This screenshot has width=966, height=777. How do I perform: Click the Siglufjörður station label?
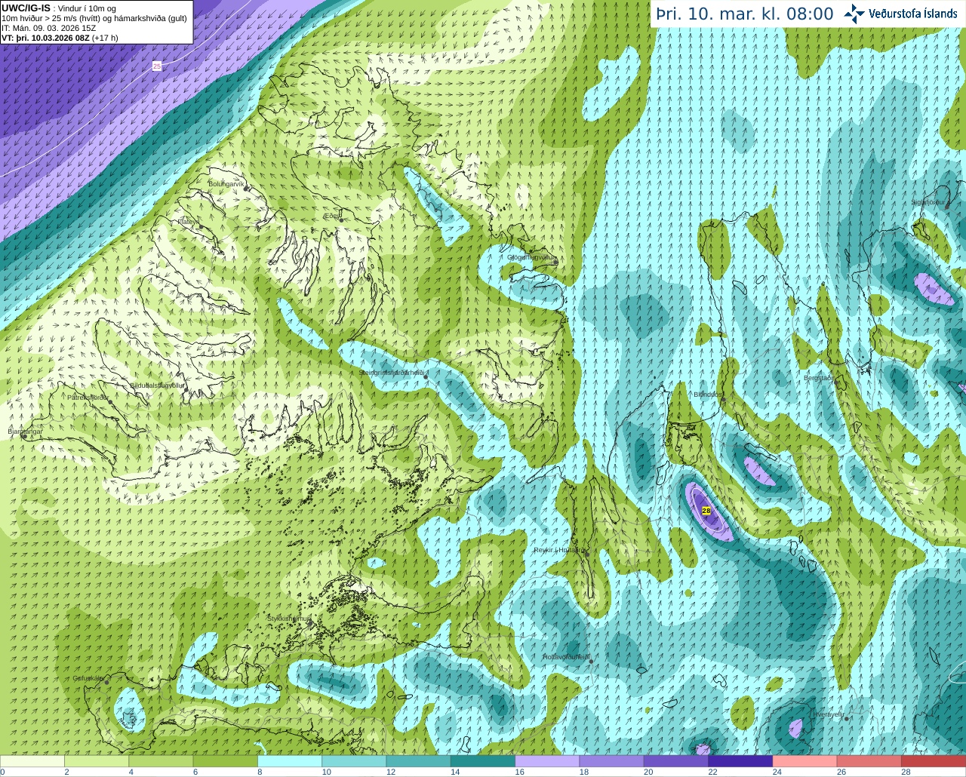(x=928, y=202)
